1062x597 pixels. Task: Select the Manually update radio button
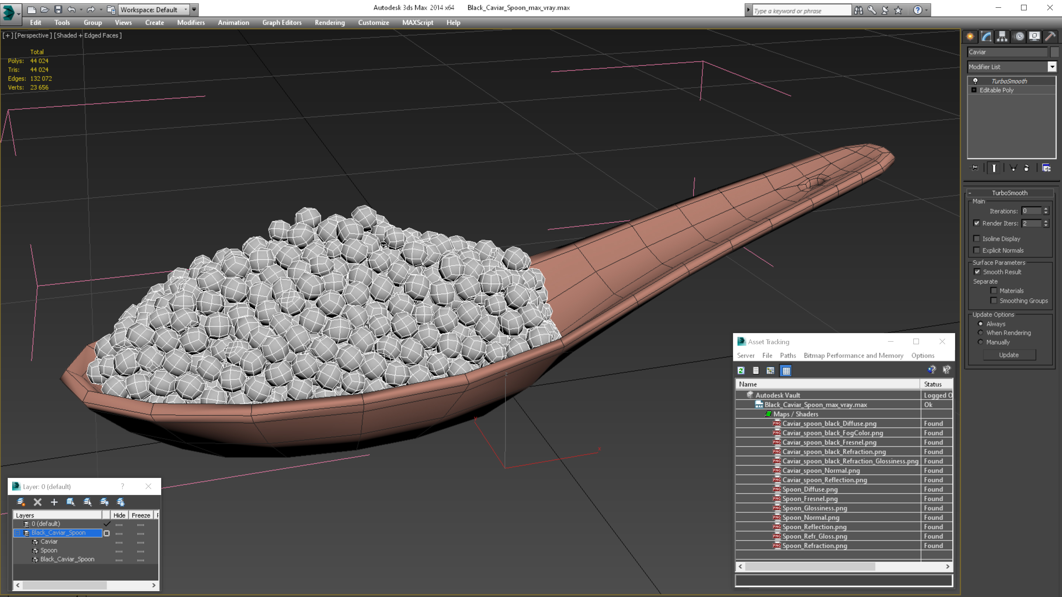click(x=981, y=342)
